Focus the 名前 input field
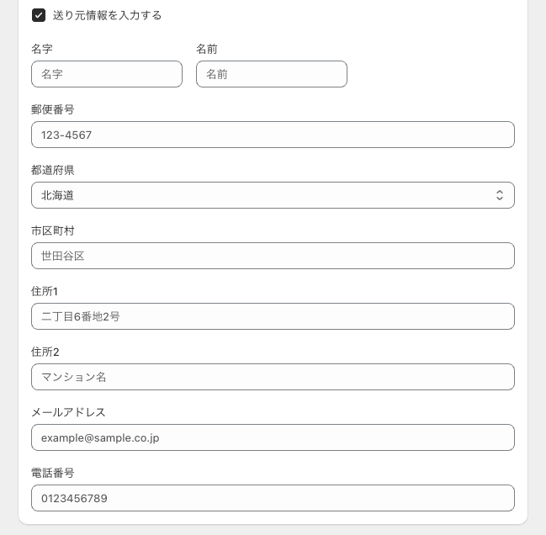 (272, 74)
